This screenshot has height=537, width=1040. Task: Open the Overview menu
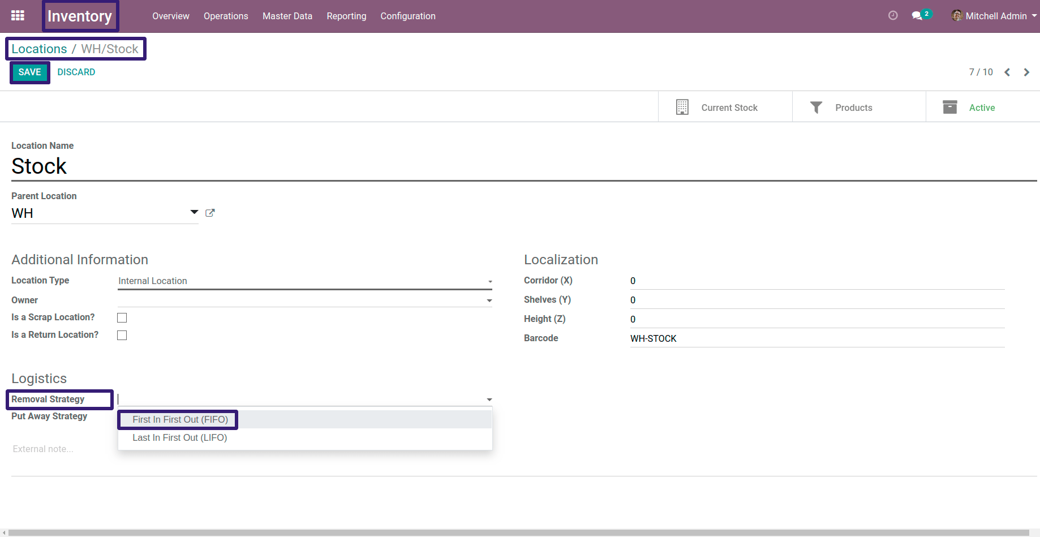(x=171, y=16)
